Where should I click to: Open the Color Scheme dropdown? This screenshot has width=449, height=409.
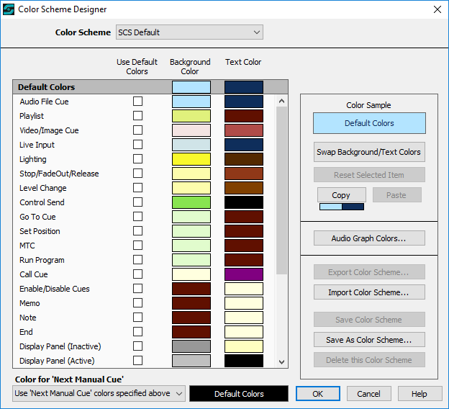pyautogui.click(x=189, y=32)
